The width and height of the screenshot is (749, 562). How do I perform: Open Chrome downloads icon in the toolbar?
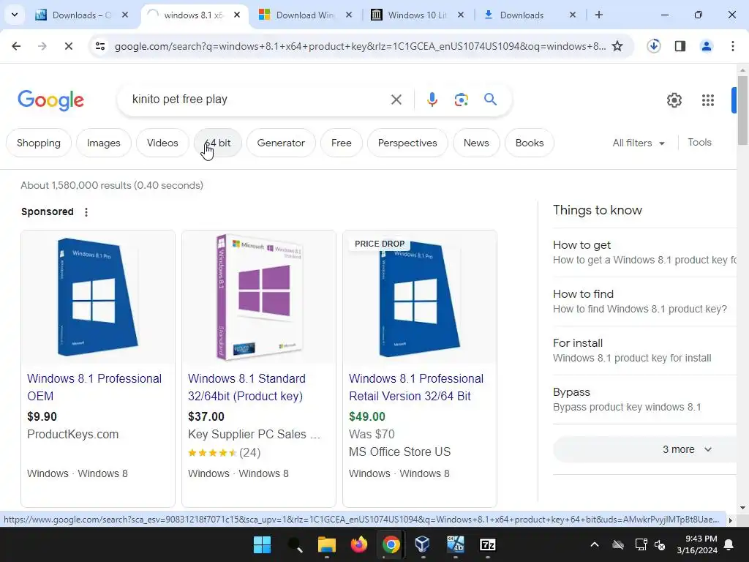click(x=653, y=46)
